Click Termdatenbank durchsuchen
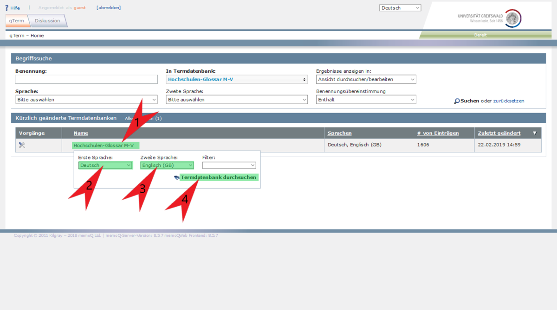The image size is (557, 310). [x=218, y=177]
